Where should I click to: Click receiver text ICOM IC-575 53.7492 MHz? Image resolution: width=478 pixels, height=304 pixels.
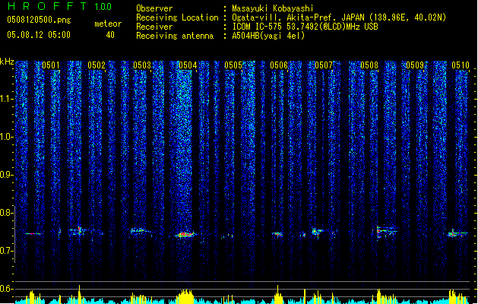pos(305,27)
